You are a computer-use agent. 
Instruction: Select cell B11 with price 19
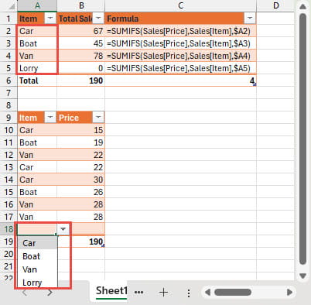coord(81,142)
